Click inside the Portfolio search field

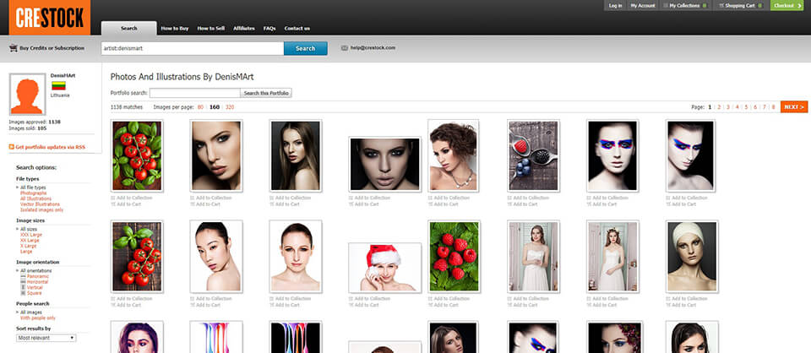(x=194, y=92)
